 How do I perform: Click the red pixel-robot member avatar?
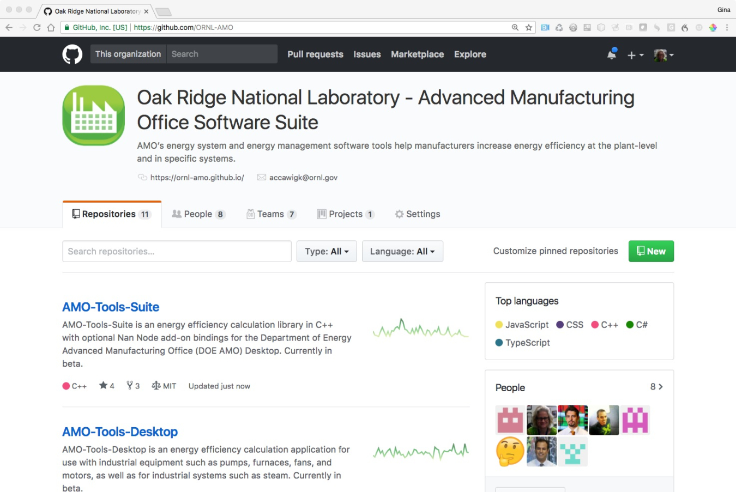[510, 420]
